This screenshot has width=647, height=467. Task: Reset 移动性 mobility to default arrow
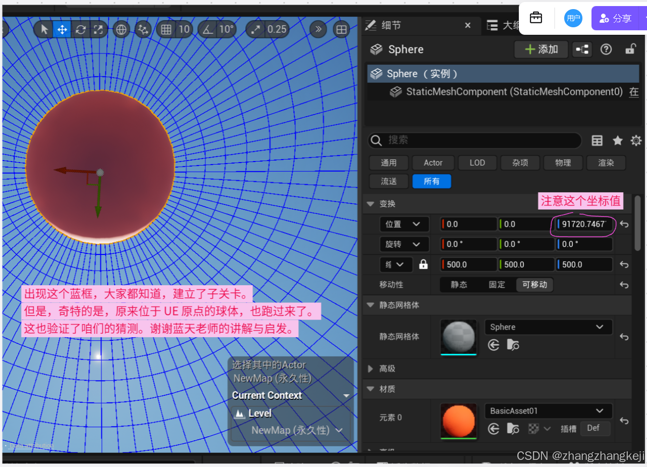(624, 285)
